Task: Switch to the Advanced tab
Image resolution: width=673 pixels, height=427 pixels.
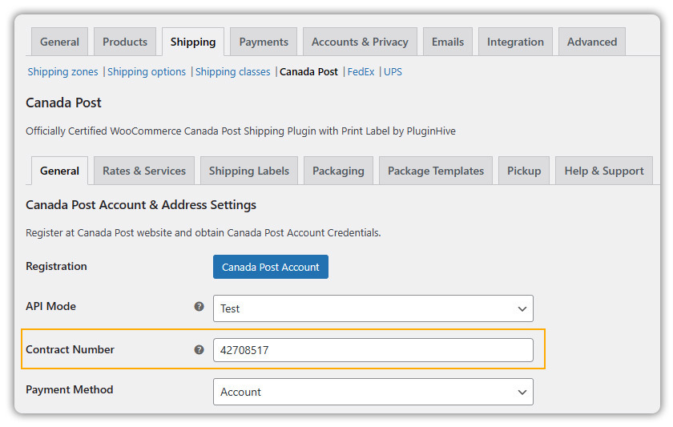Action: [592, 42]
